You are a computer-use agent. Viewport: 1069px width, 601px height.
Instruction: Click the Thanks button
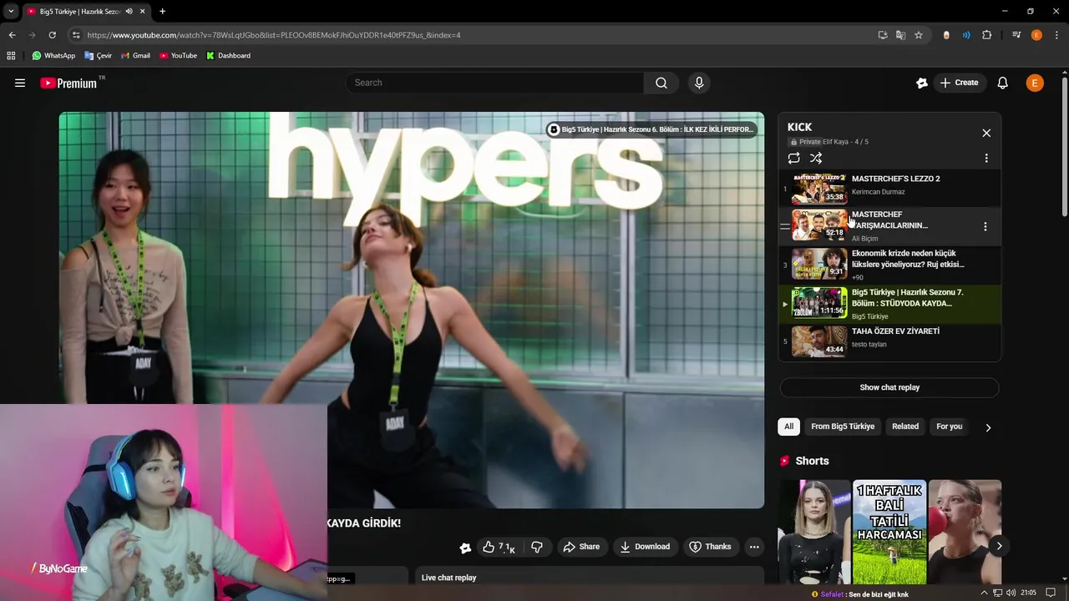coord(710,547)
